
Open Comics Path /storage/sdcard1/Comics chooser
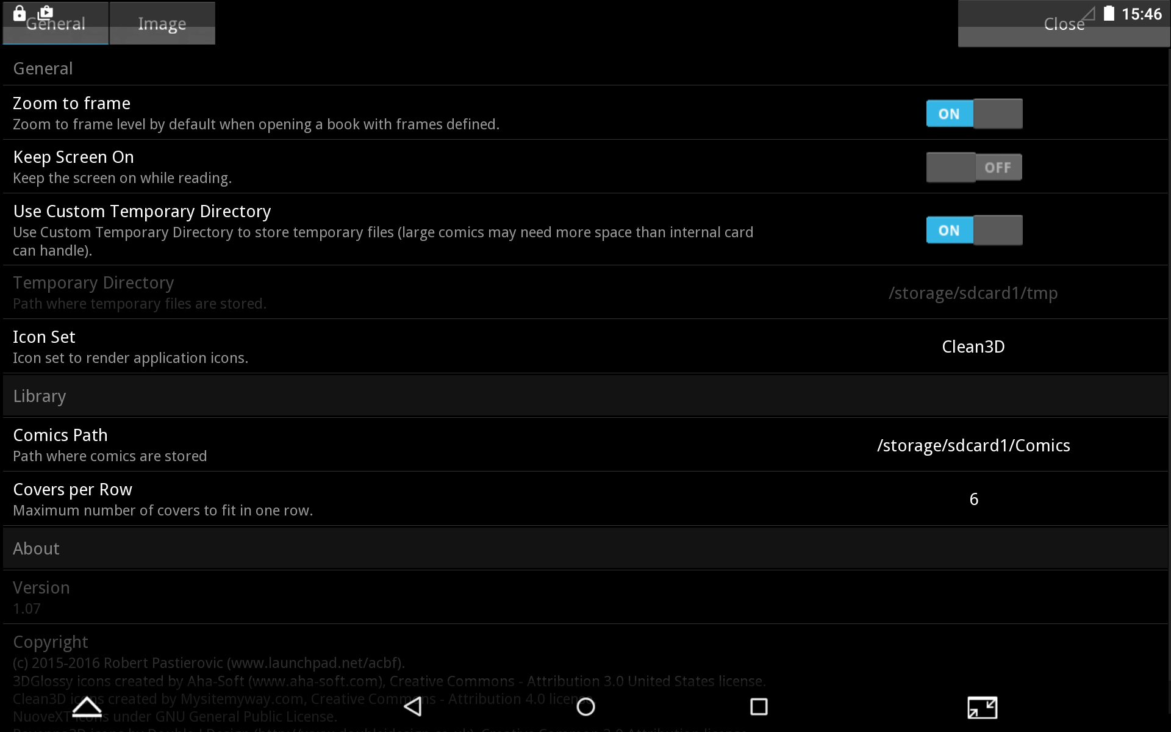pos(973,445)
